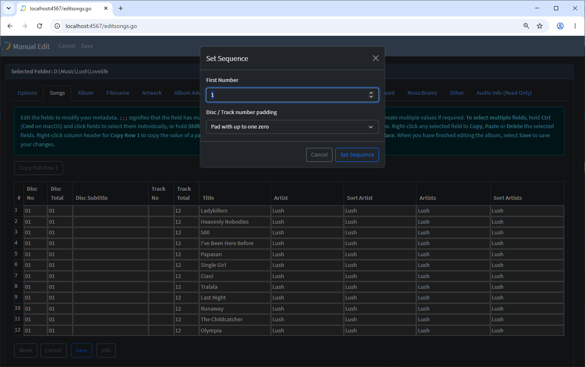Close the localhost:4567 browser tab

106,8
